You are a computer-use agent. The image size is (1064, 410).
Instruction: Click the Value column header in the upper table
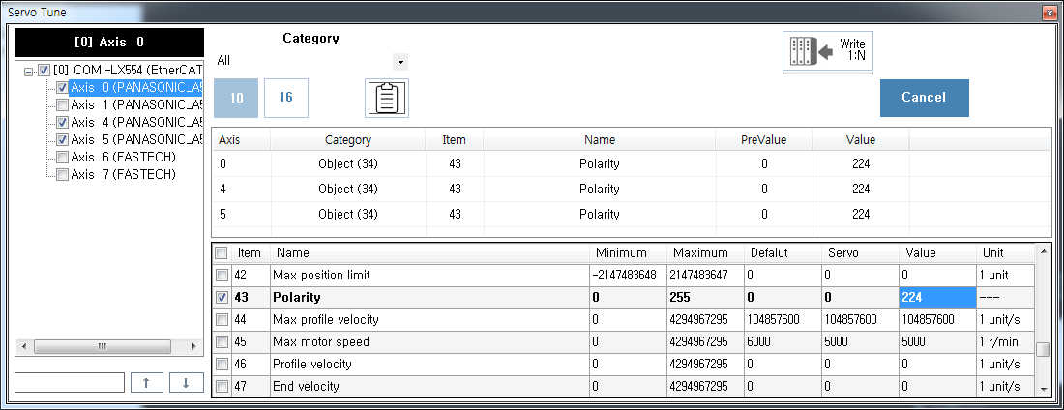(x=860, y=140)
